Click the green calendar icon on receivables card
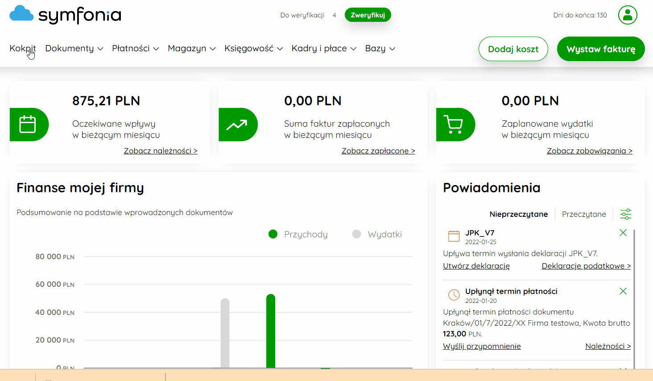 tap(29, 124)
